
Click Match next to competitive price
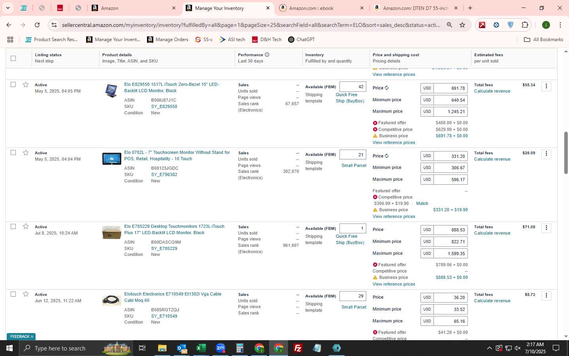coord(422,203)
